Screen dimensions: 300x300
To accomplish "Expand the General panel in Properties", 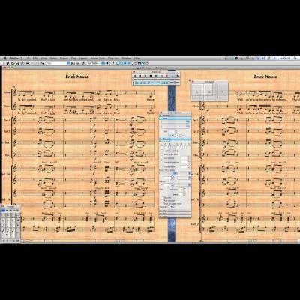I will [x=175, y=115].
